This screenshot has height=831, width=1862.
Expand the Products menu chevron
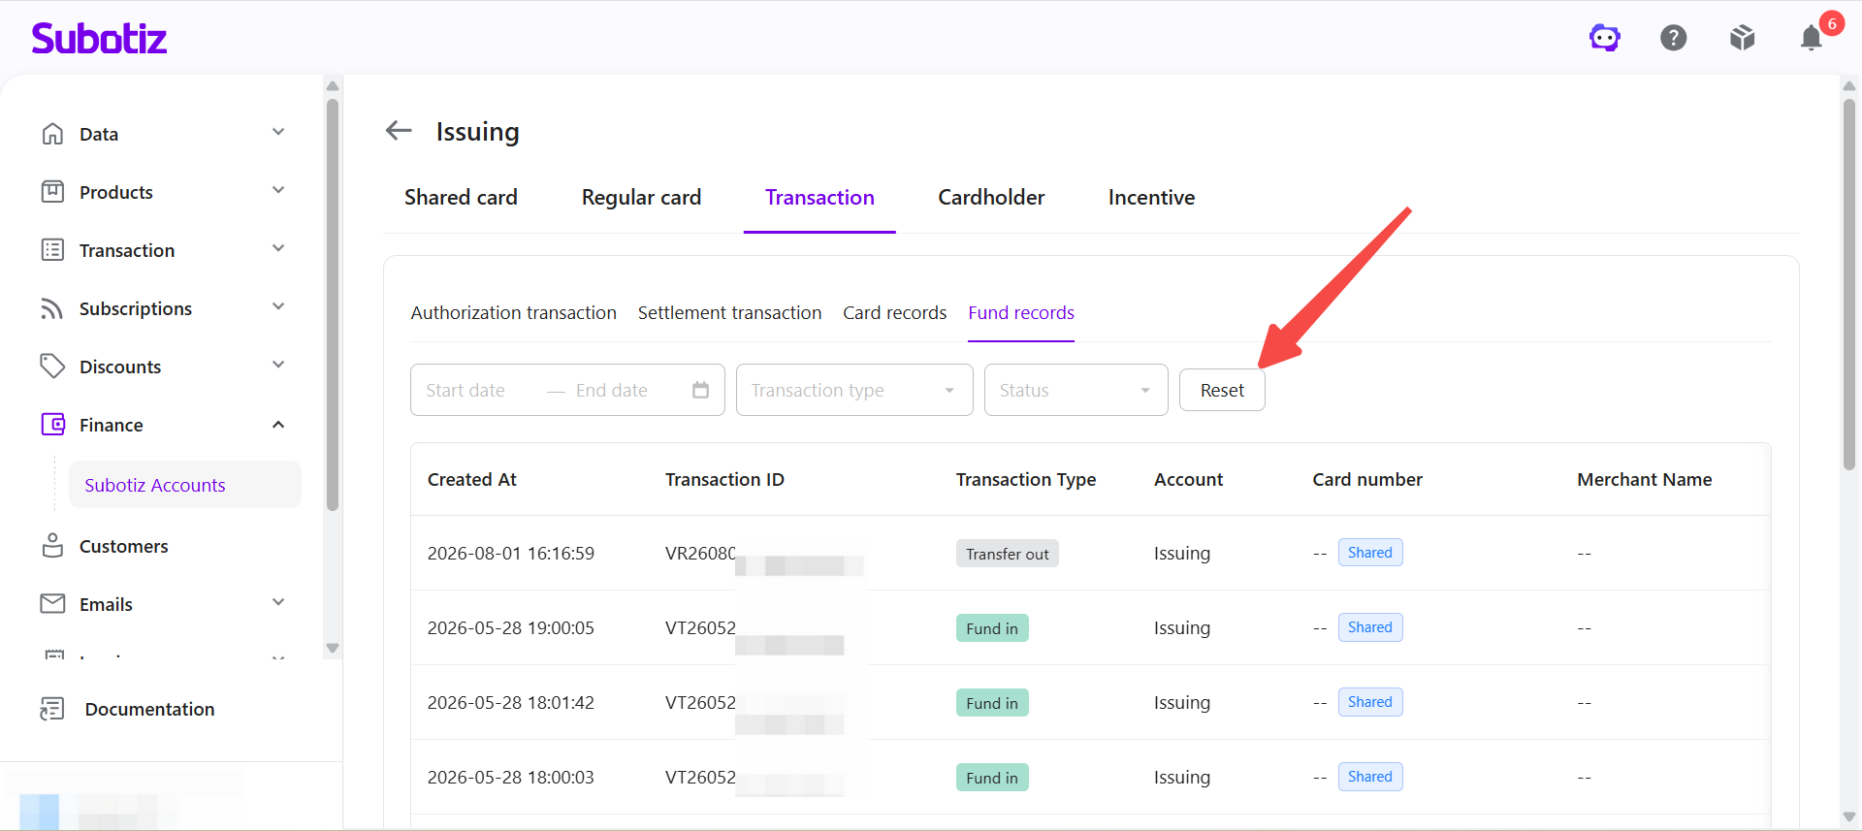pyautogui.click(x=278, y=190)
